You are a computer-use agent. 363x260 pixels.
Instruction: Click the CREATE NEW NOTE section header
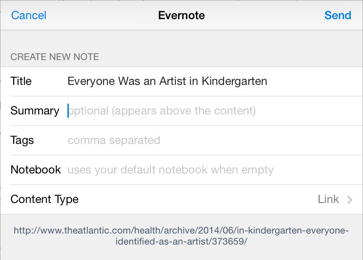pyautogui.click(x=55, y=57)
